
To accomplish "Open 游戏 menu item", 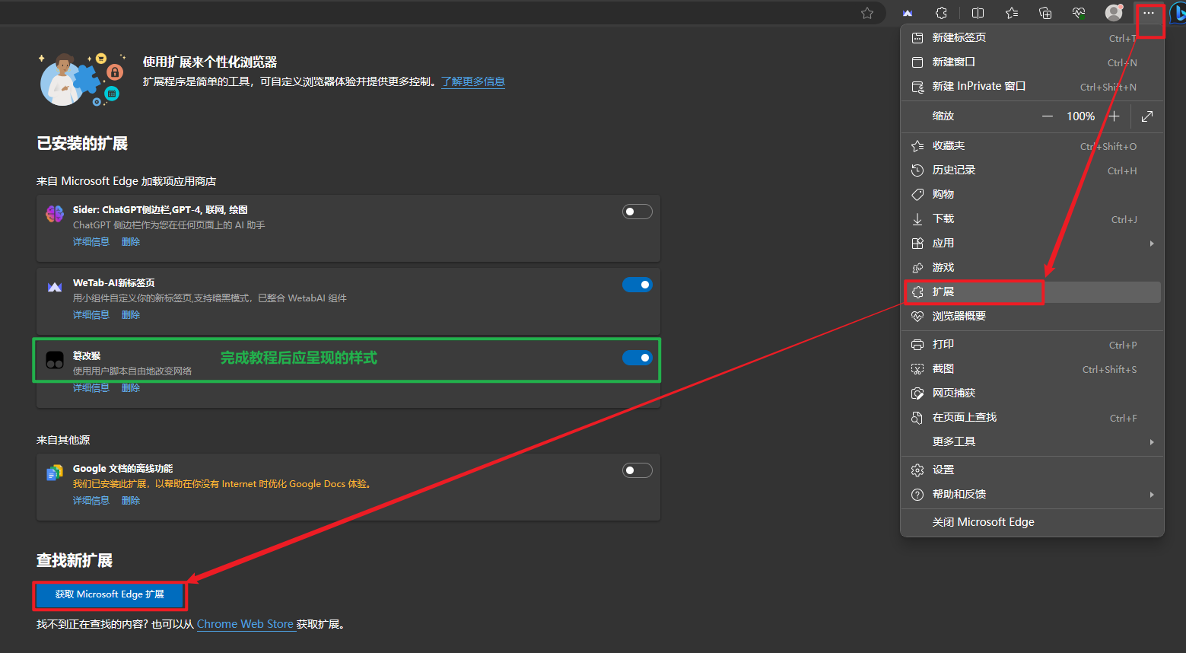I will coord(1032,267).
